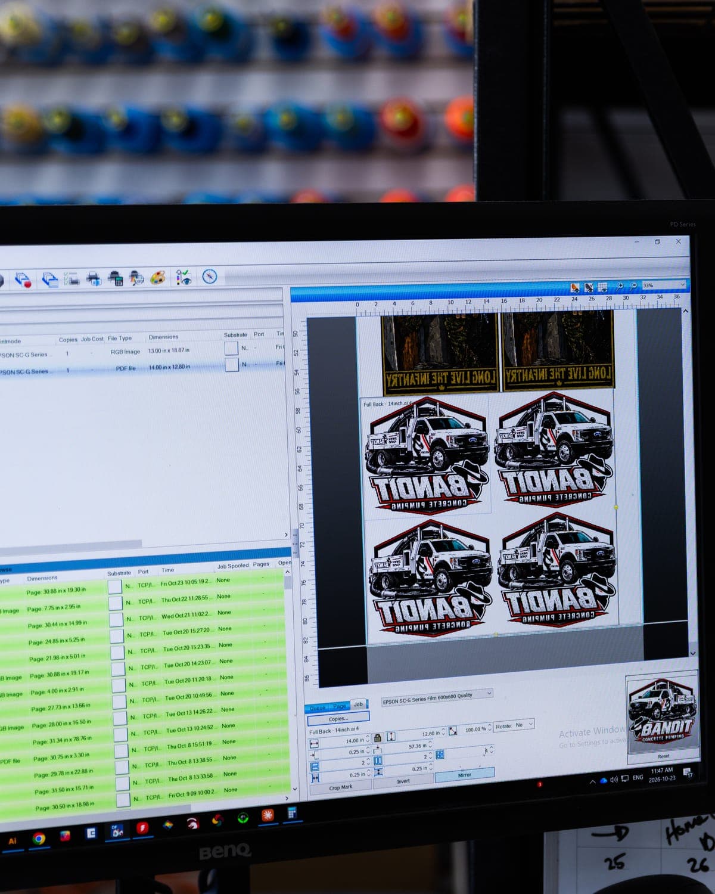Viewport: 715px width, 894px height.
Task: Click the checklist printer icon
Action: point(71,278)
